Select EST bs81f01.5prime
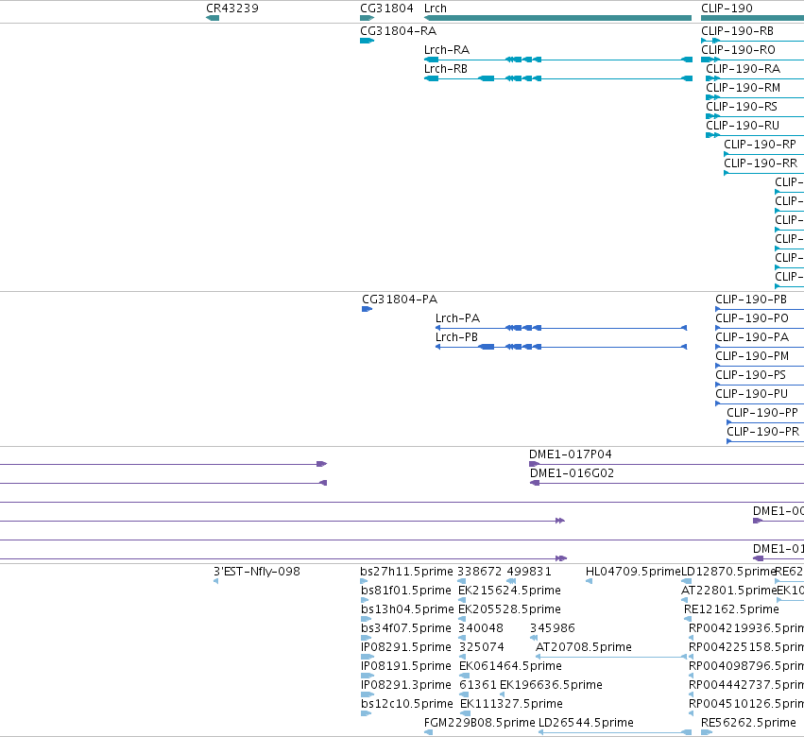 pyautogui.click(x=406, y=591)
